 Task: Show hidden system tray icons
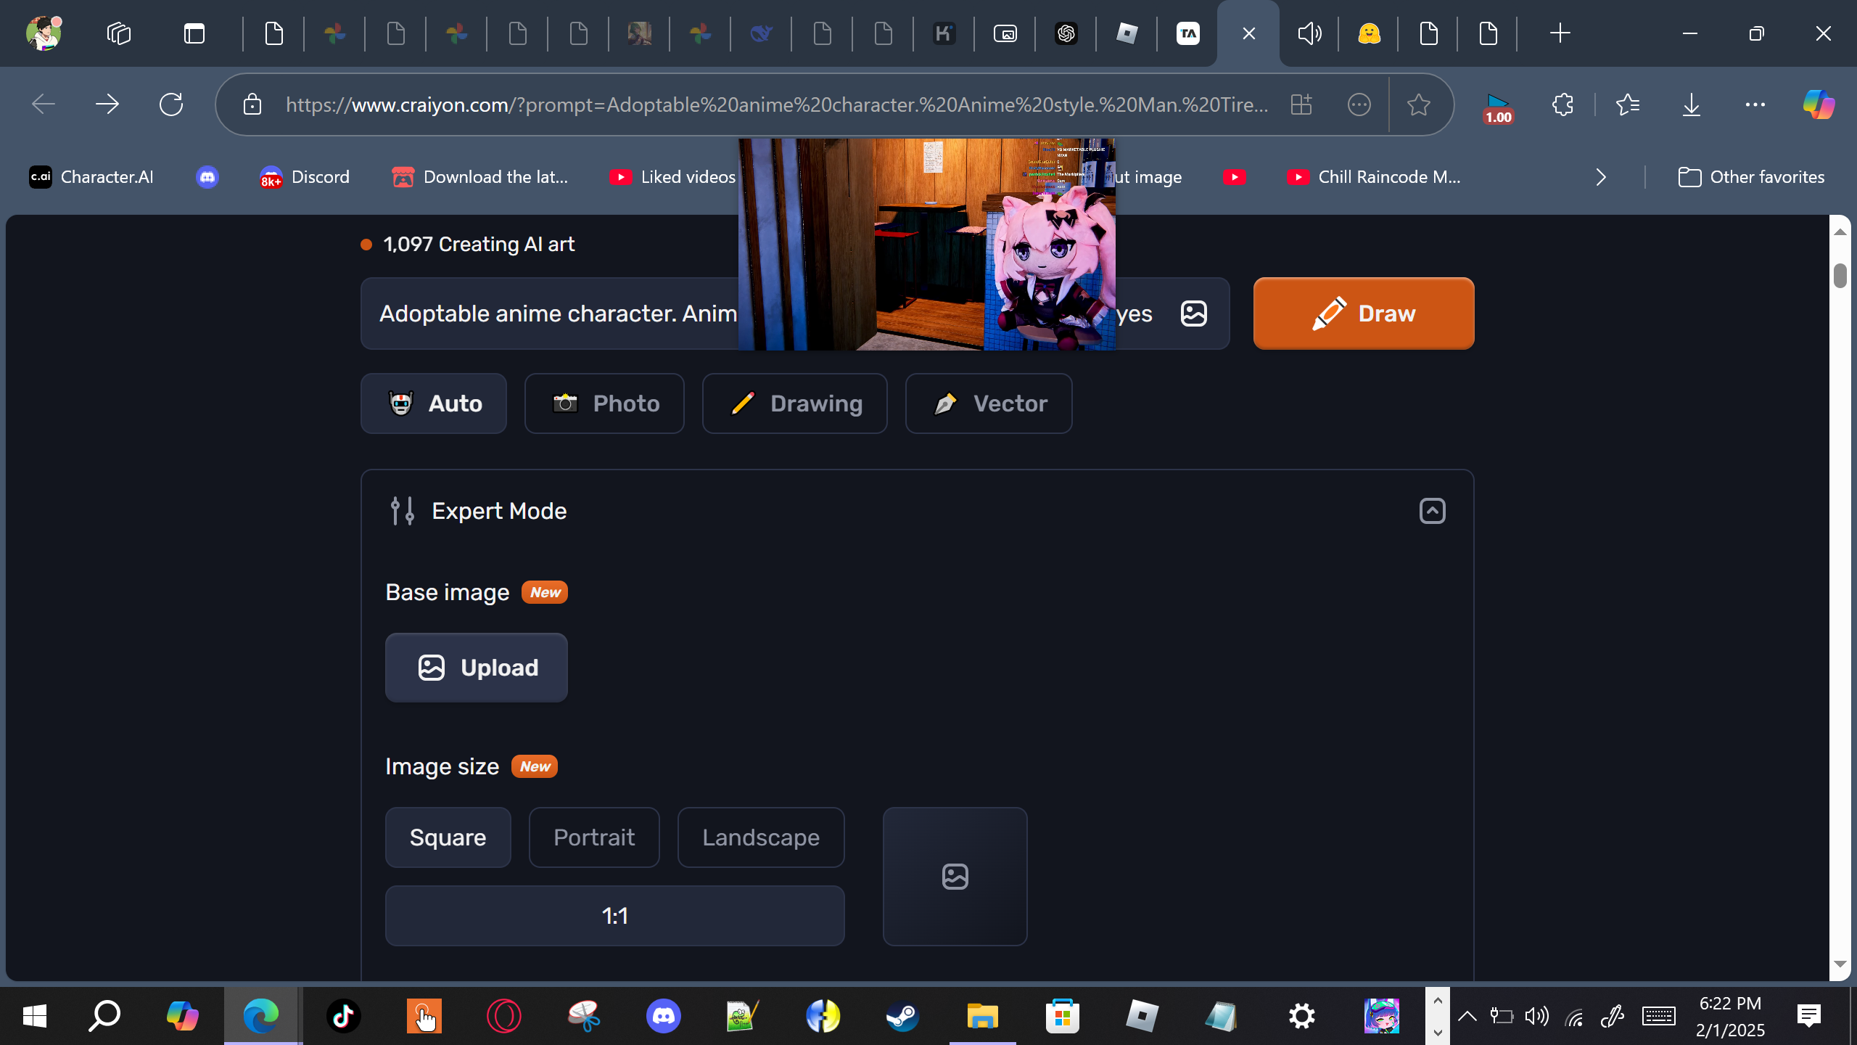click(1467, 1016)
